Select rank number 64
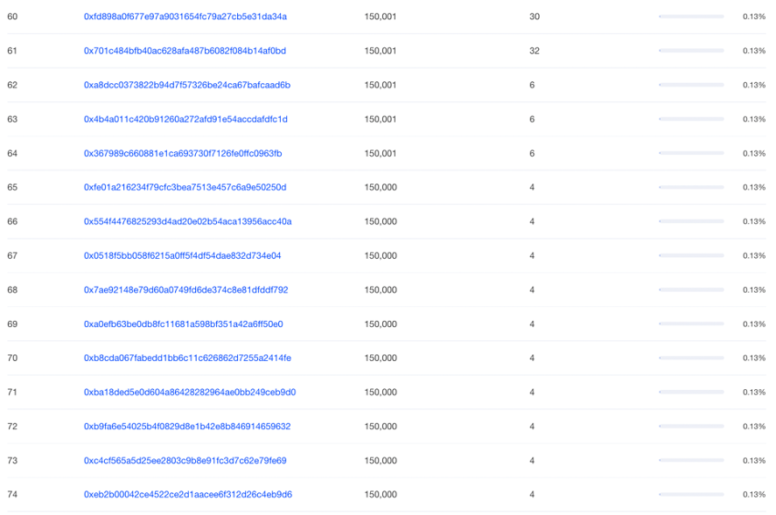The image size is (776, 515). click(x=12, y=153)
